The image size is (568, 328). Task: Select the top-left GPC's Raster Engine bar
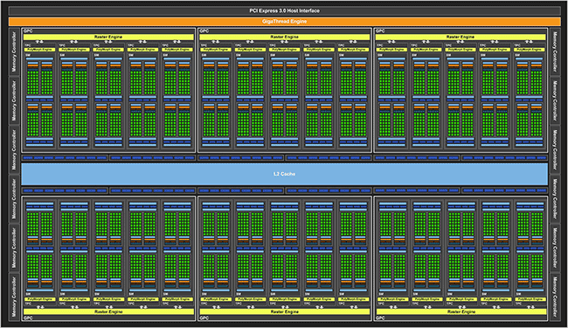click(108, 37)
